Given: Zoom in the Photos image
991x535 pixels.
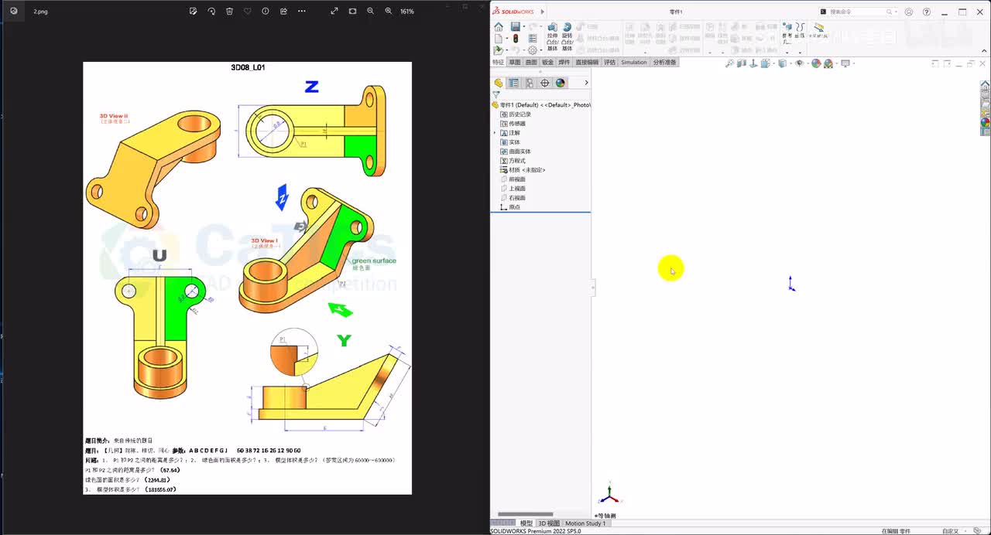Looking at the screenshot, I should [x=389, y=12].
